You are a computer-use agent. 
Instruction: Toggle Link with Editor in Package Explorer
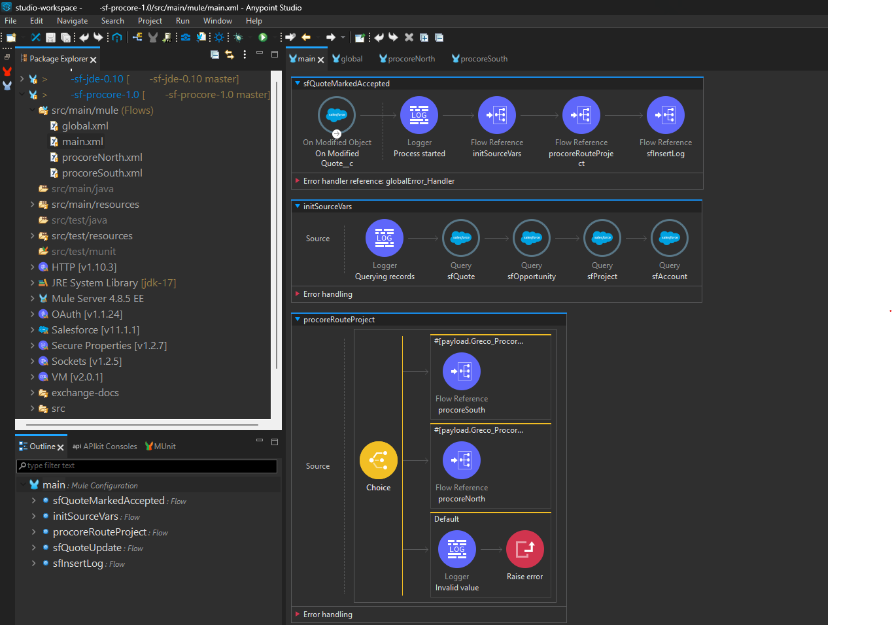[x=228, y=54]
